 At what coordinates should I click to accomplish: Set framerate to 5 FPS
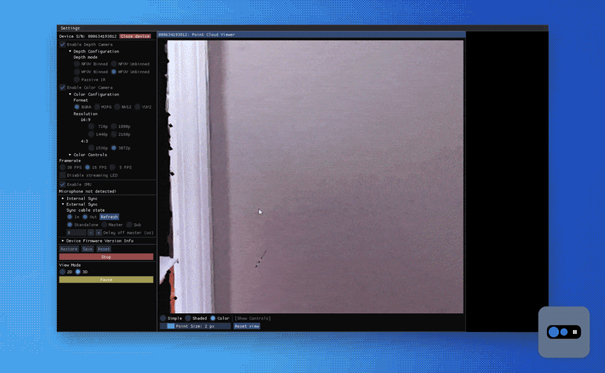tap(116, 167)
